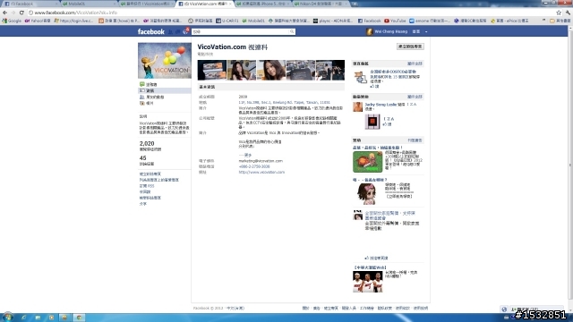Open Facebook friend requests icon
This screenshot has width=573, height=322.
point(170,32)
